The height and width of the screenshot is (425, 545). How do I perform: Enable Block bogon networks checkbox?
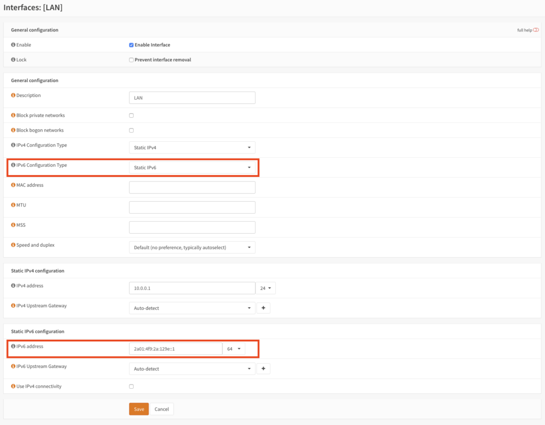[x=131, y=130]
